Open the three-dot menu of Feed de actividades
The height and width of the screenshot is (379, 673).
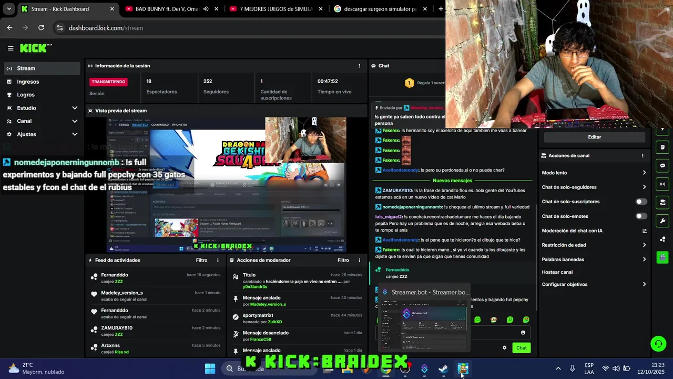[218, 260]
